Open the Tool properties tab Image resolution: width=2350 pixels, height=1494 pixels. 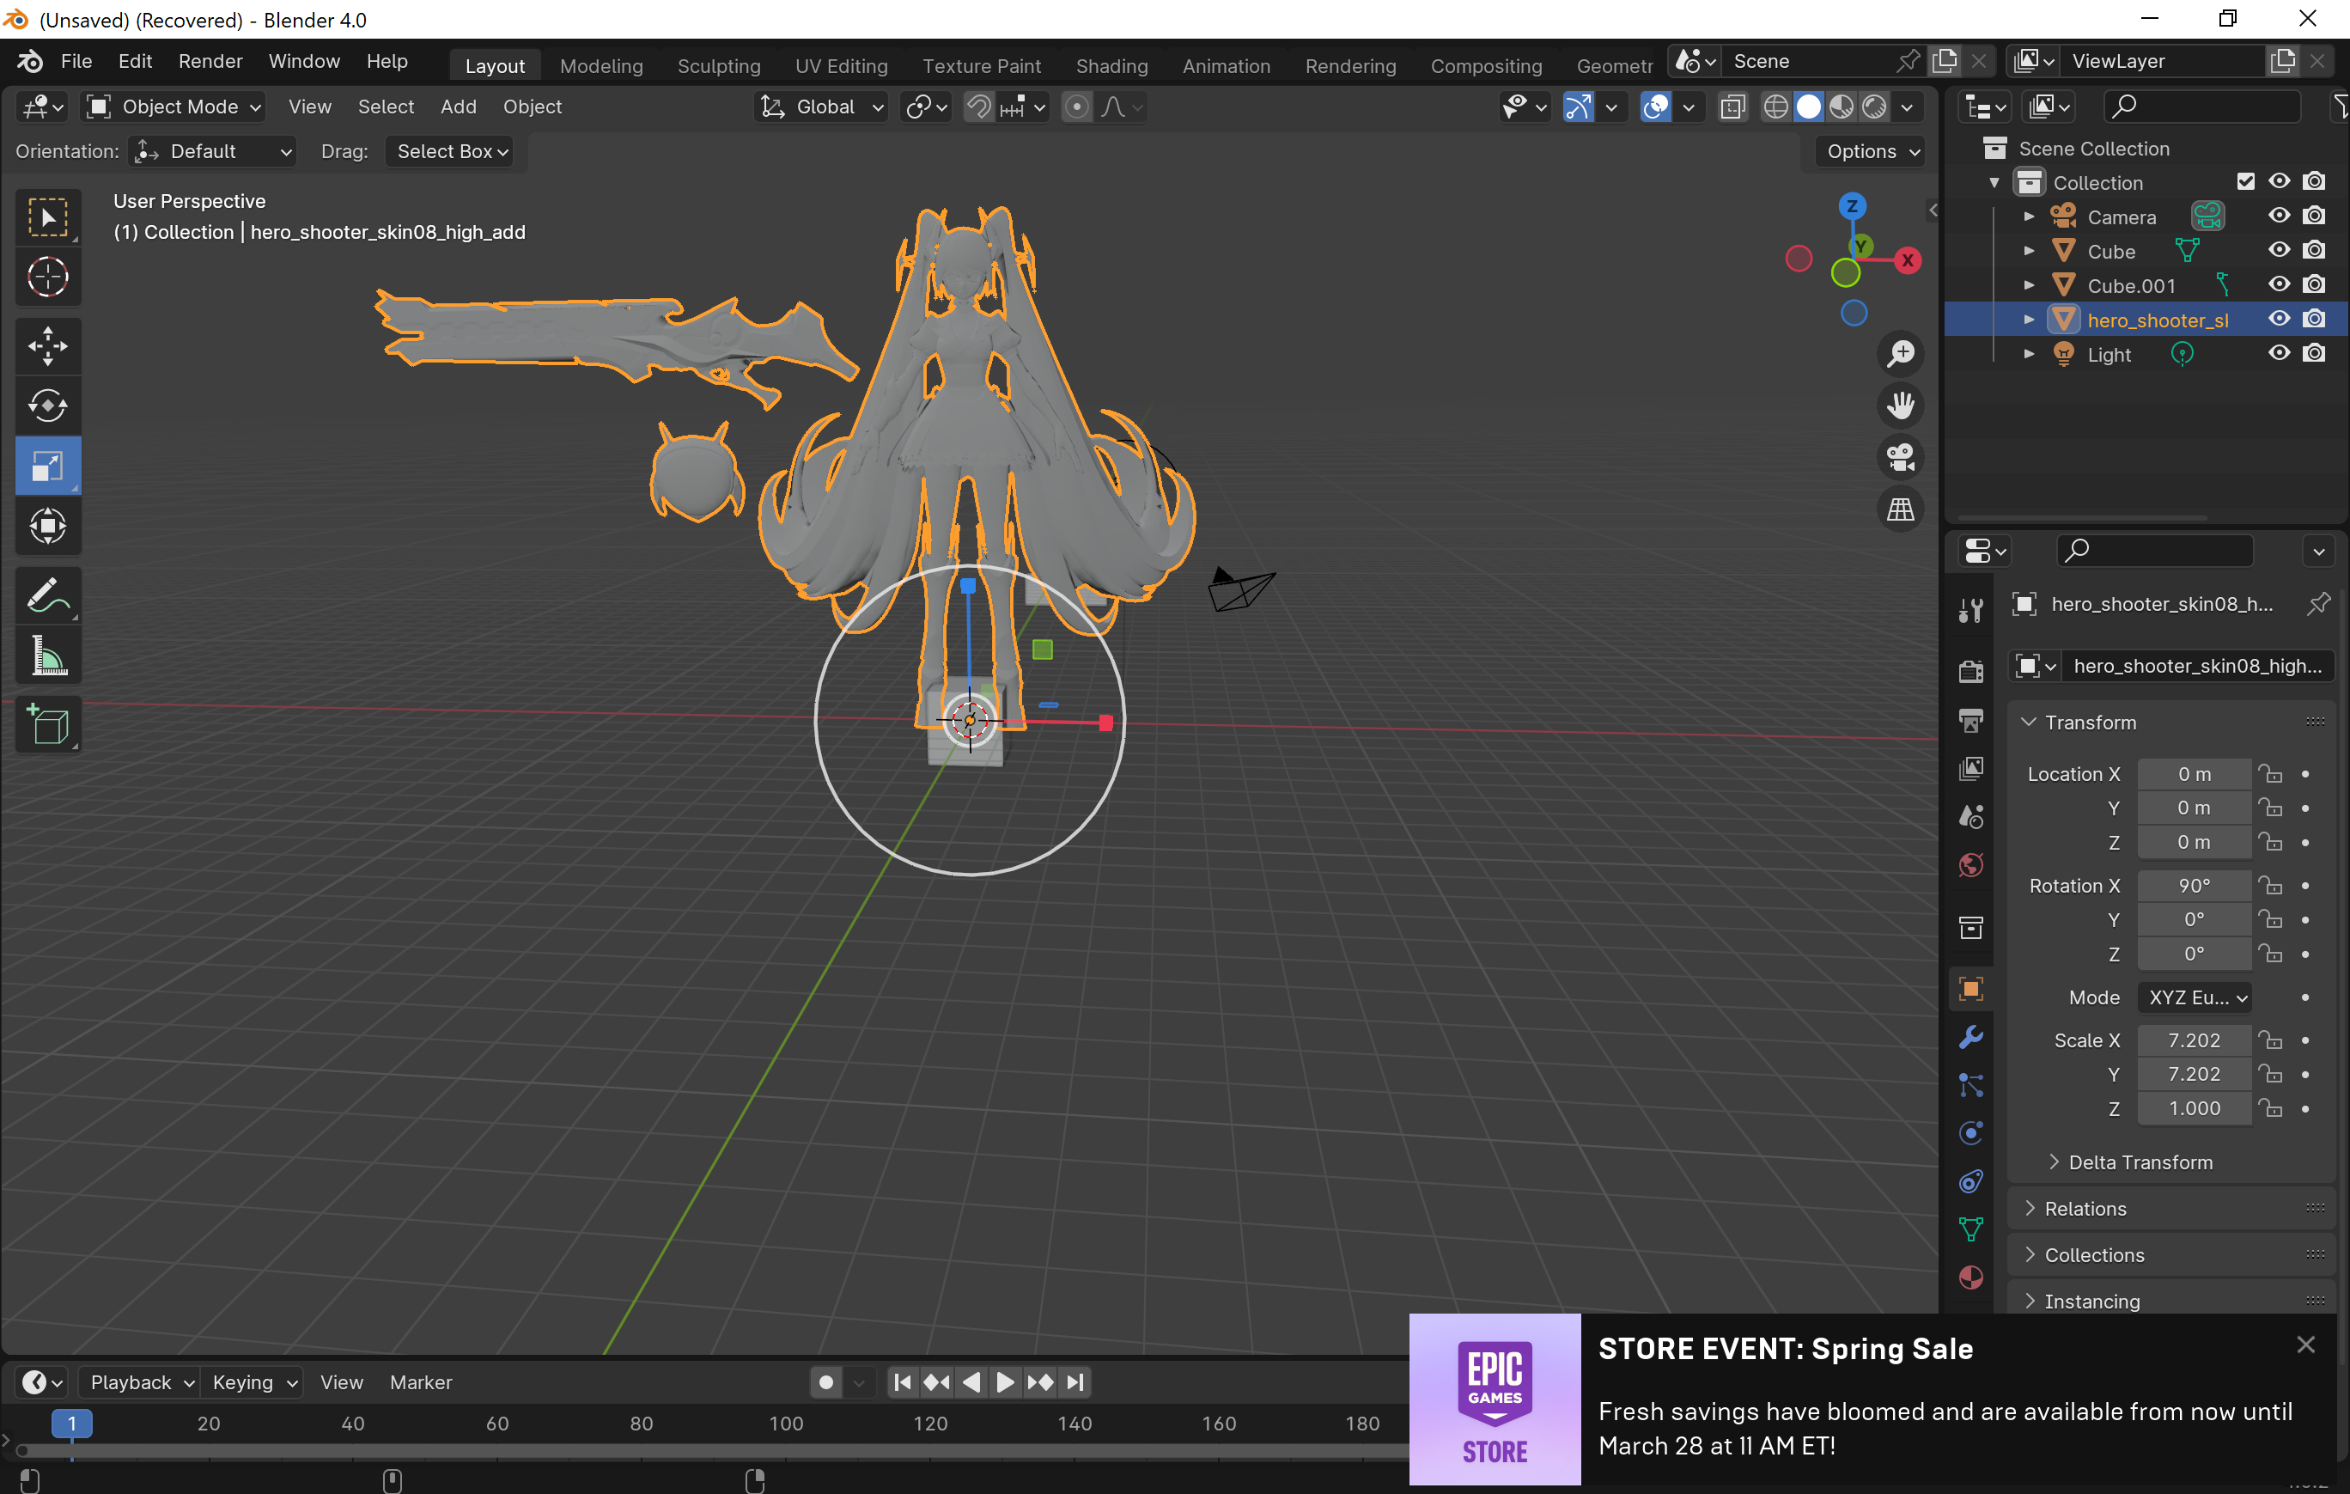pos(1970,610)
